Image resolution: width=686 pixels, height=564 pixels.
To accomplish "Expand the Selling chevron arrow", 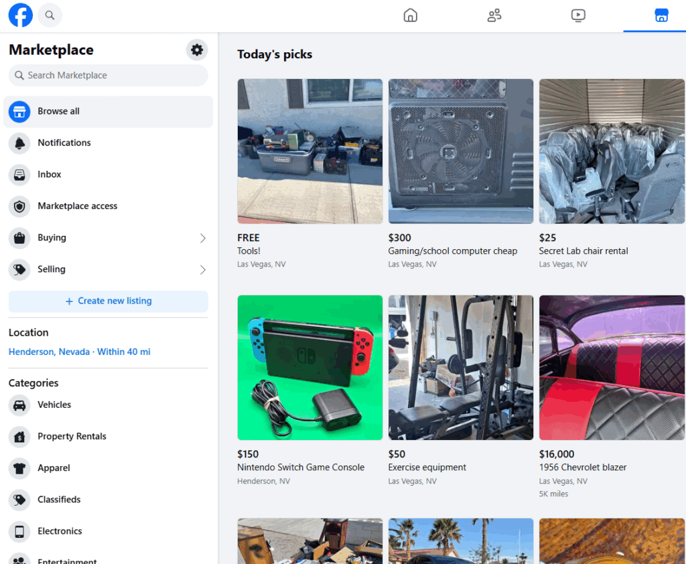I will pyautogui.click(x=202, y=269).
